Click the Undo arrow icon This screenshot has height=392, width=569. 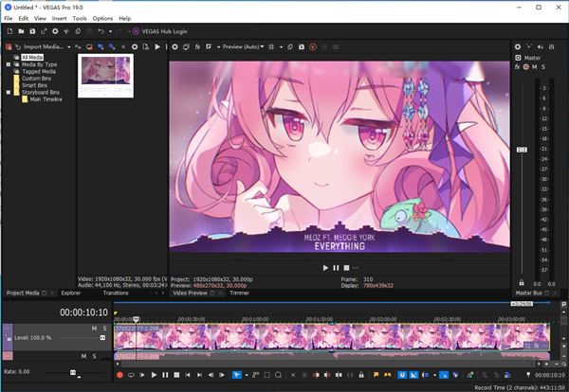click(101, 31)
